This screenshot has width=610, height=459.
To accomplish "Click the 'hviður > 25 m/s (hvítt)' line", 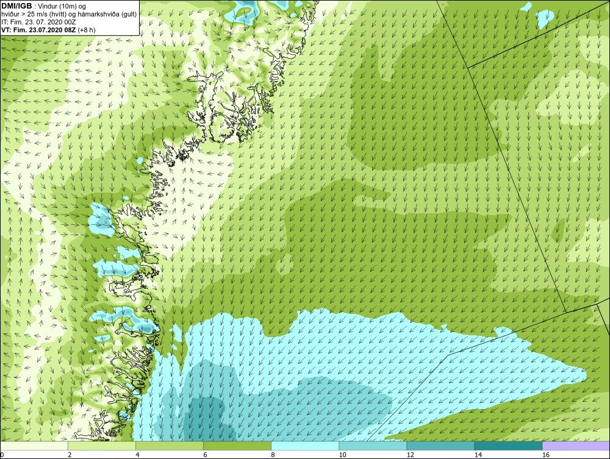I will (x=69, y=15).
